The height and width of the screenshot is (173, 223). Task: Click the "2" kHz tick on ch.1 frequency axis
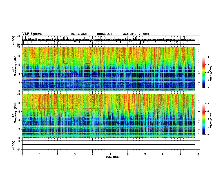coord(19,82)
